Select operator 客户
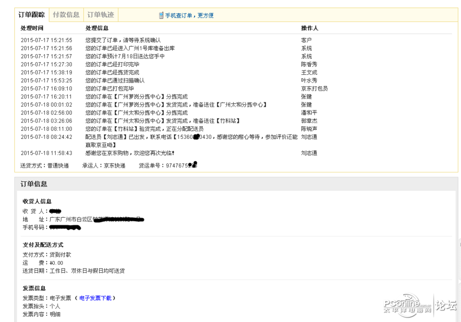The image size is (461, 322). tap(307, 40)
